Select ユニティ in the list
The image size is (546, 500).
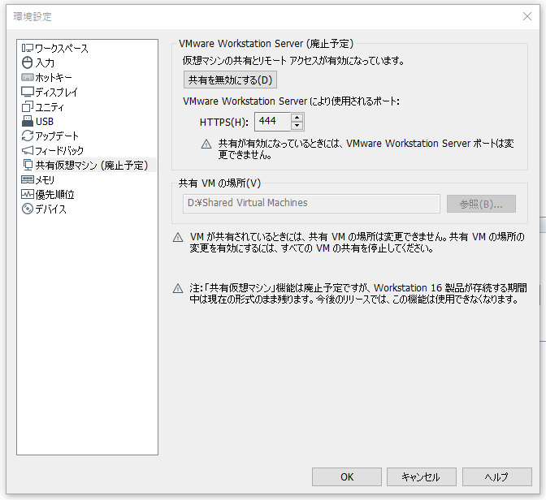[x=50, y=106]
